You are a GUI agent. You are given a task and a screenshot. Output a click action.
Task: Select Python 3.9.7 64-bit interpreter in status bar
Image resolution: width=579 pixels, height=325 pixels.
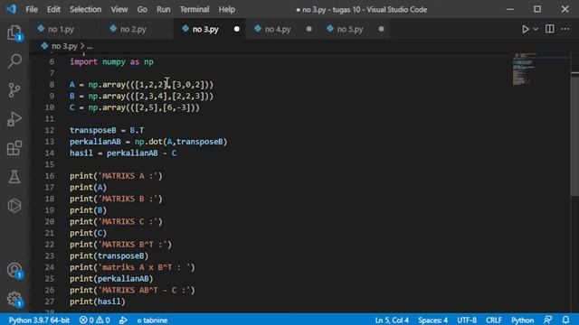[x=39, y=320]
